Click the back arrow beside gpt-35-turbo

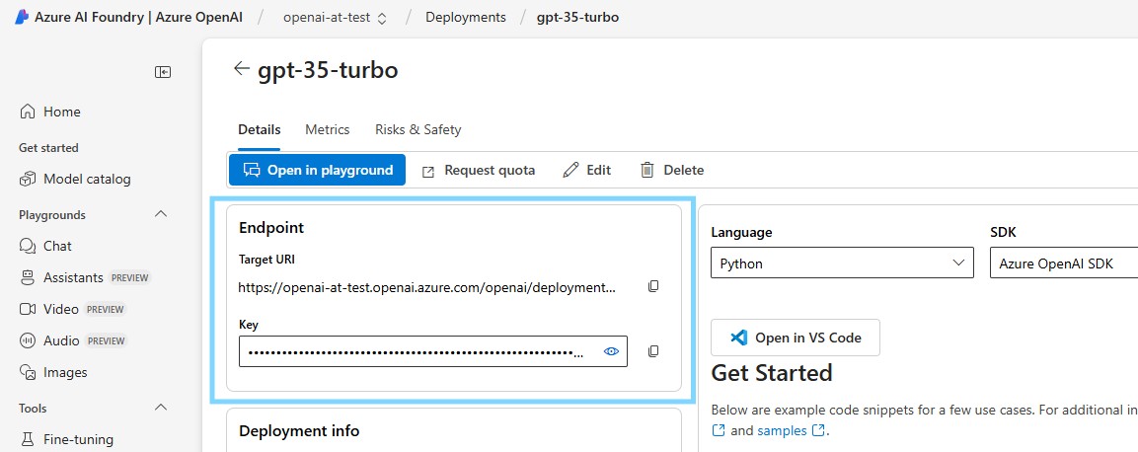tap(241, 69)
